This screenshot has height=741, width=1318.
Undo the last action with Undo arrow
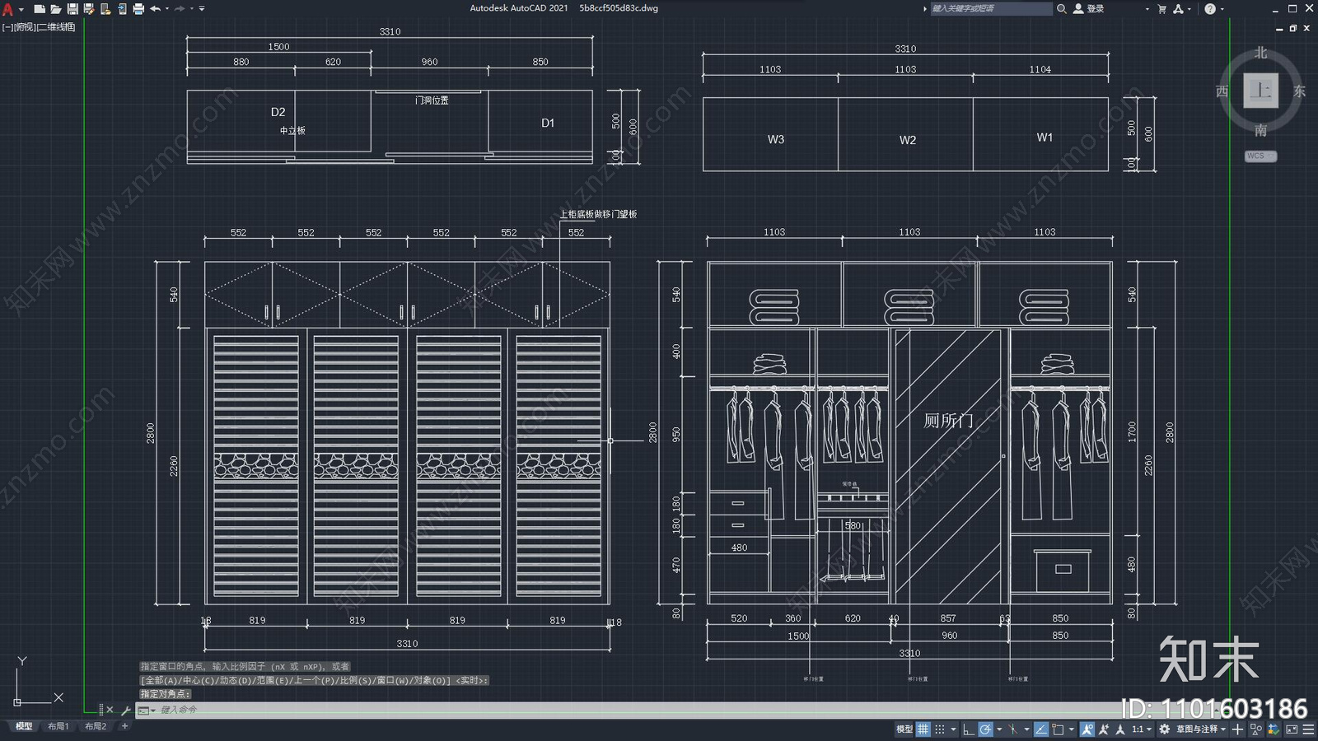[155, 9]
